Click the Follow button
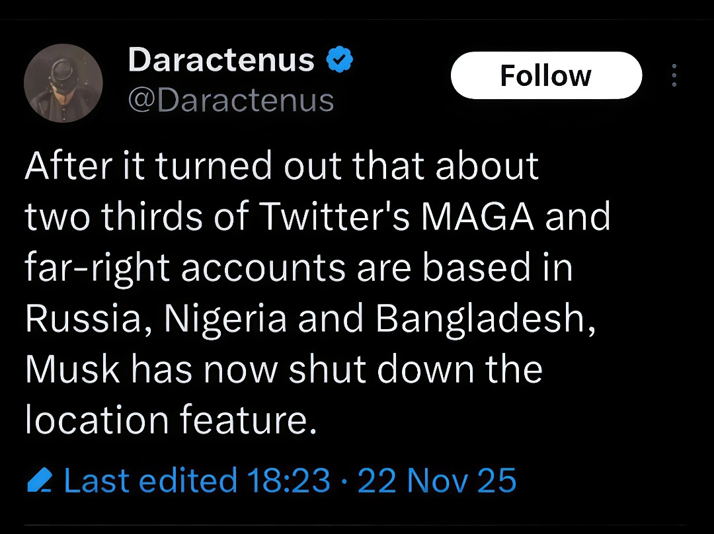714x534 pixels. 546,75
